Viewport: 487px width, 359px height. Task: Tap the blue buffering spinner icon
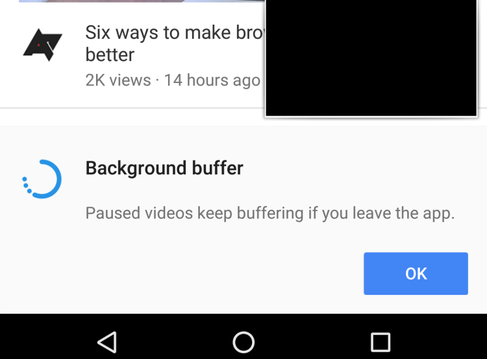(42, 179)
